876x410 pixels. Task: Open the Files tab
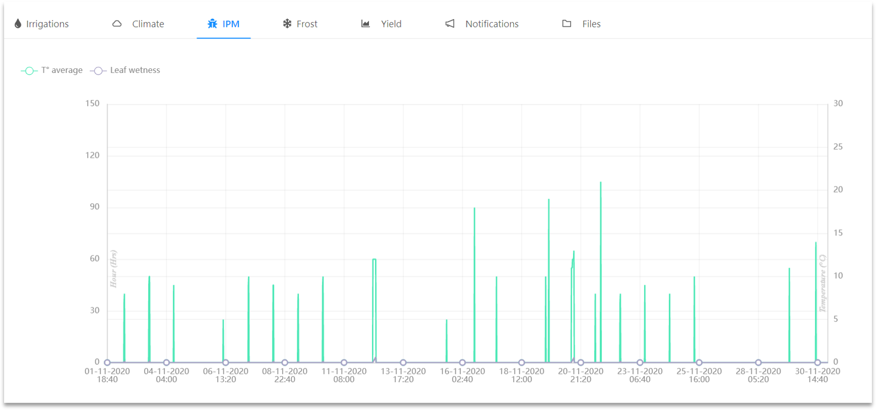582,24
